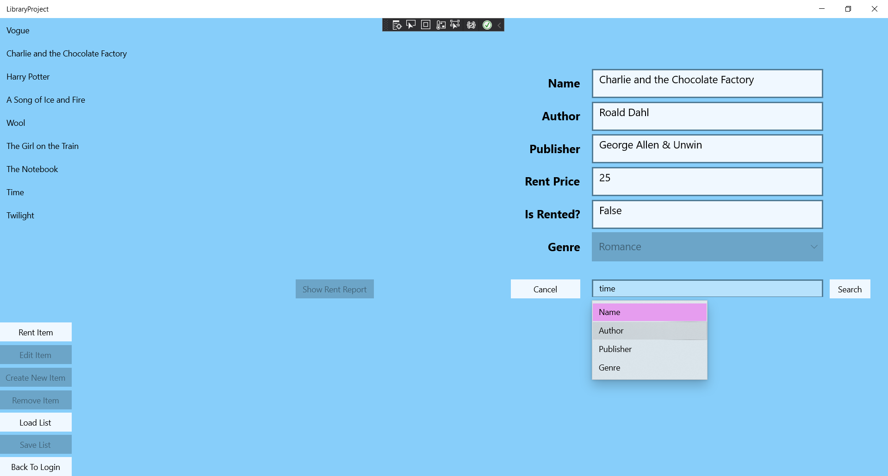Click the green Hot Reload status checkmark
The width and height of the screenshot is (888, 476).
coord(487,25)
